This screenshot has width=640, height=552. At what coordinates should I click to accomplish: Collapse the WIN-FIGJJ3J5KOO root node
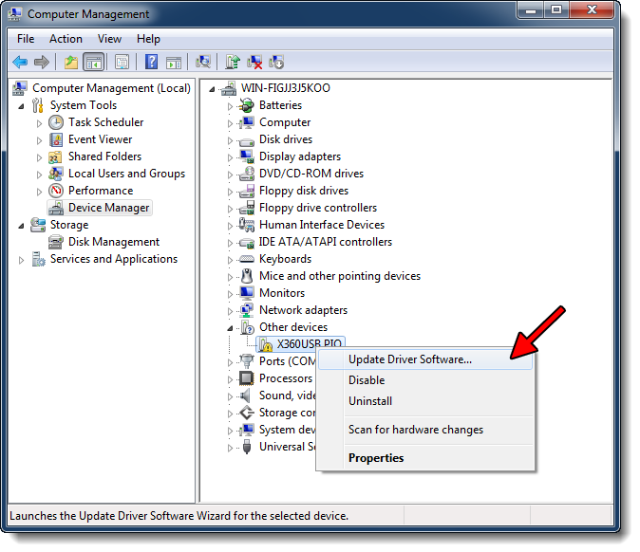coord(212,89)
